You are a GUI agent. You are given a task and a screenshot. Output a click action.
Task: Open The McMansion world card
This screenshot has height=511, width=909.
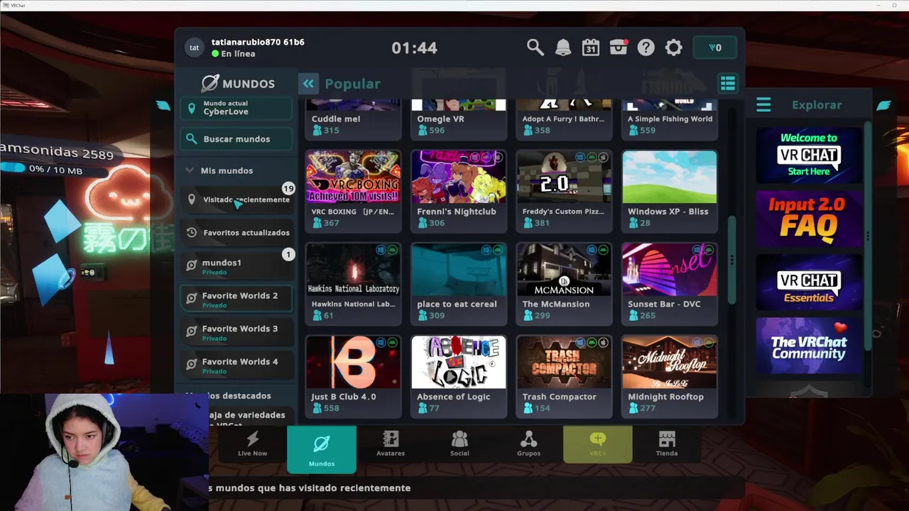[564, 284]
